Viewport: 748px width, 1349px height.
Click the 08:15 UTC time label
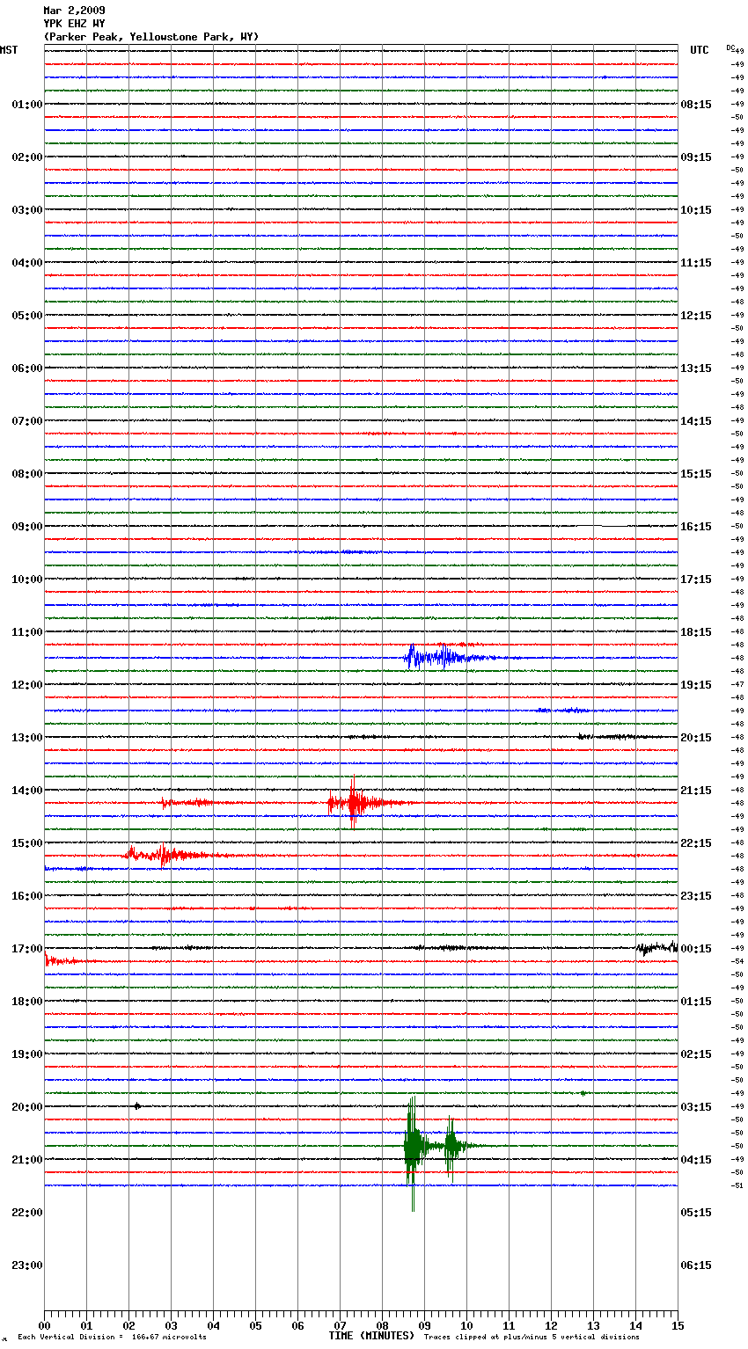coord(696,105)
